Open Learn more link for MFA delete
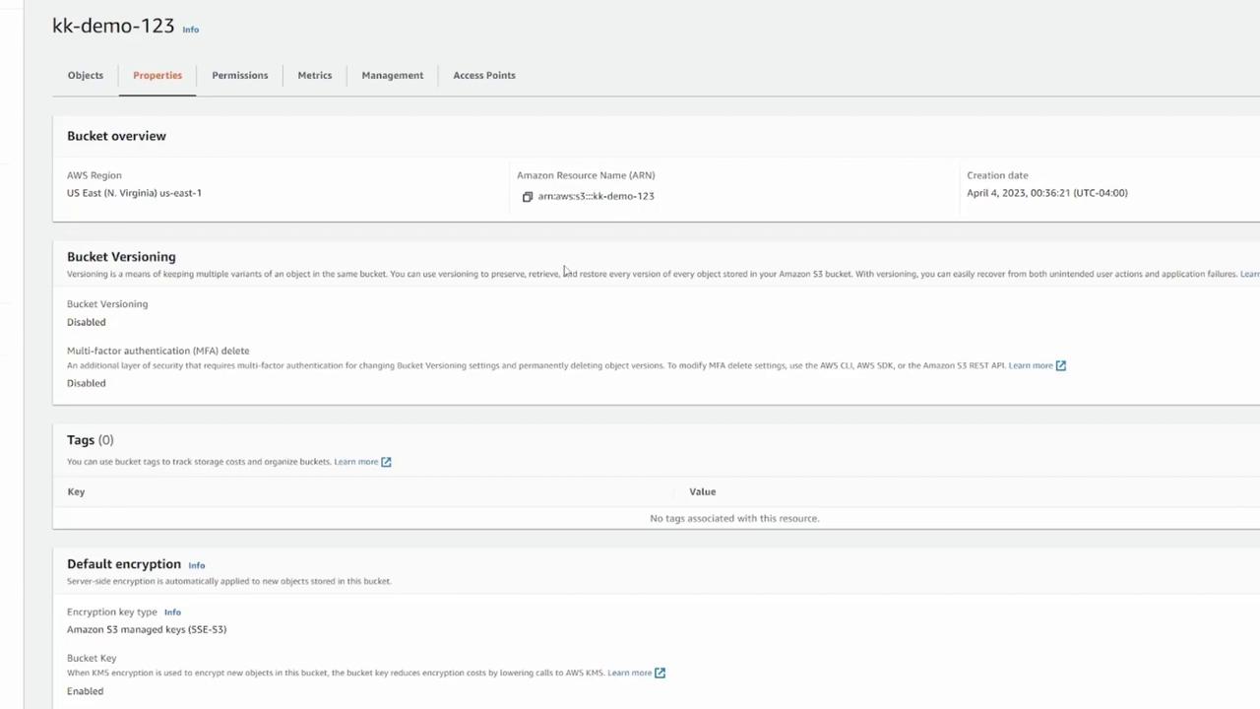Image resolution: width=1260 pixels, height=709 pixels. pos(1030,365)
